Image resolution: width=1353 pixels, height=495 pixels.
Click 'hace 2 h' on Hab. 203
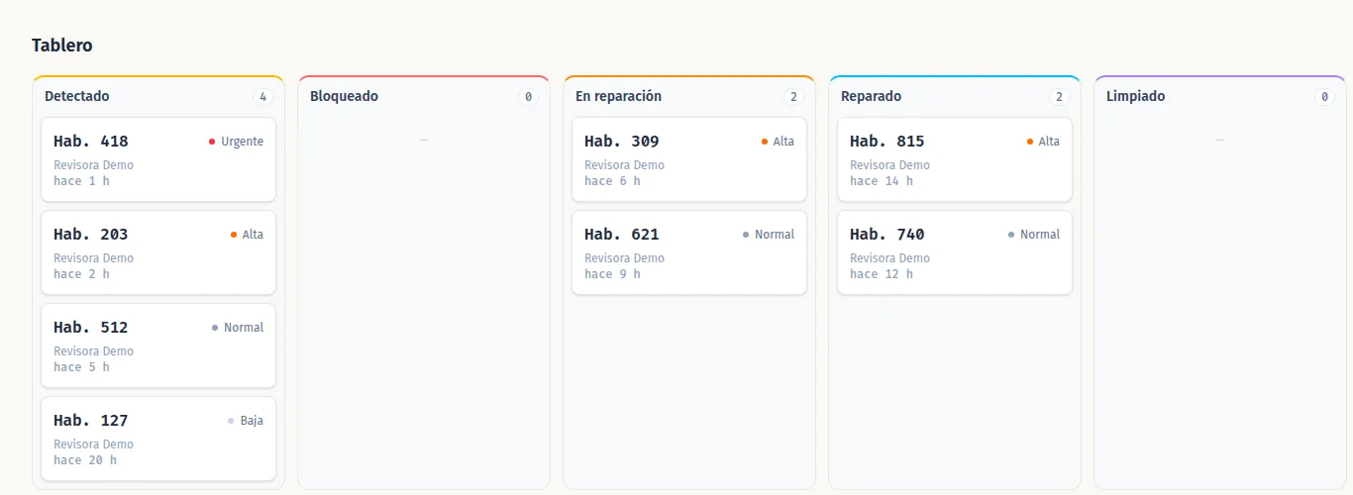tap(81, 274)
